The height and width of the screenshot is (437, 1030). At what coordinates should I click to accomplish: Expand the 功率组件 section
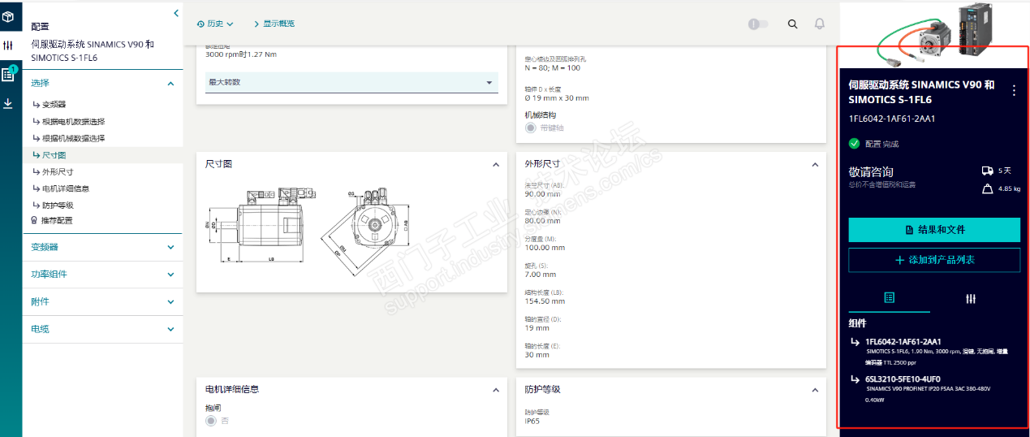tap(103, 274)
